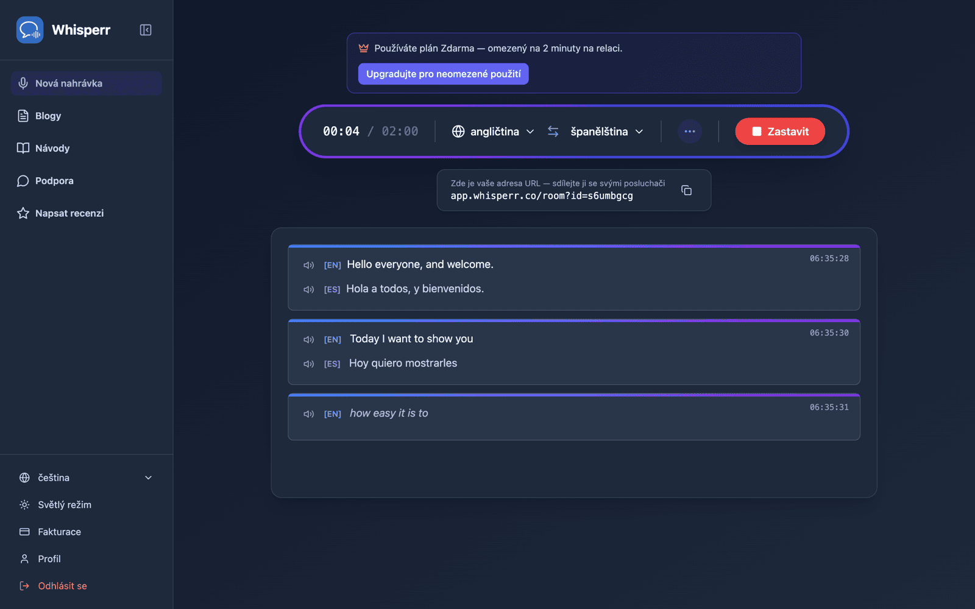
Task: Play audio for "Today I want to show you"
Action: (309, 339)
